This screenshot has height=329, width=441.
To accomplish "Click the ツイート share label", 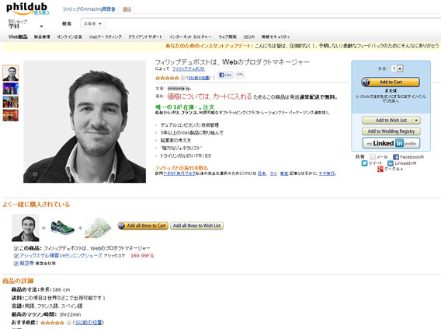I will point(375,163).
